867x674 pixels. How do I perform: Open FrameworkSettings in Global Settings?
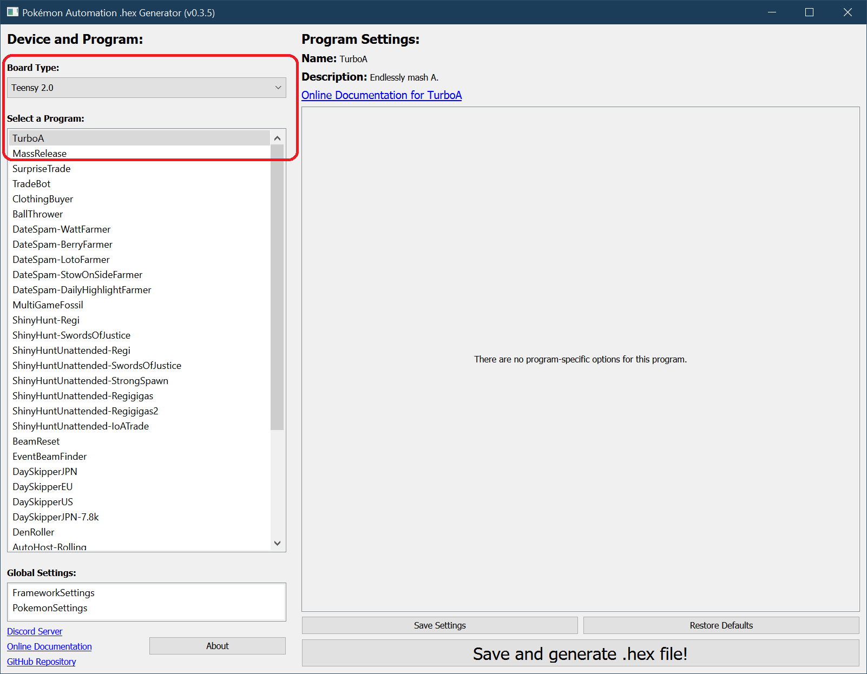point(146,592)
